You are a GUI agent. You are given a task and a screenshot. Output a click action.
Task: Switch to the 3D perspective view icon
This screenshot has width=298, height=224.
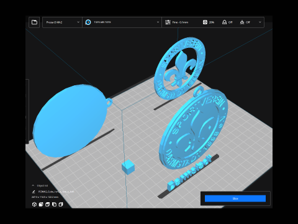pos(34,205)
